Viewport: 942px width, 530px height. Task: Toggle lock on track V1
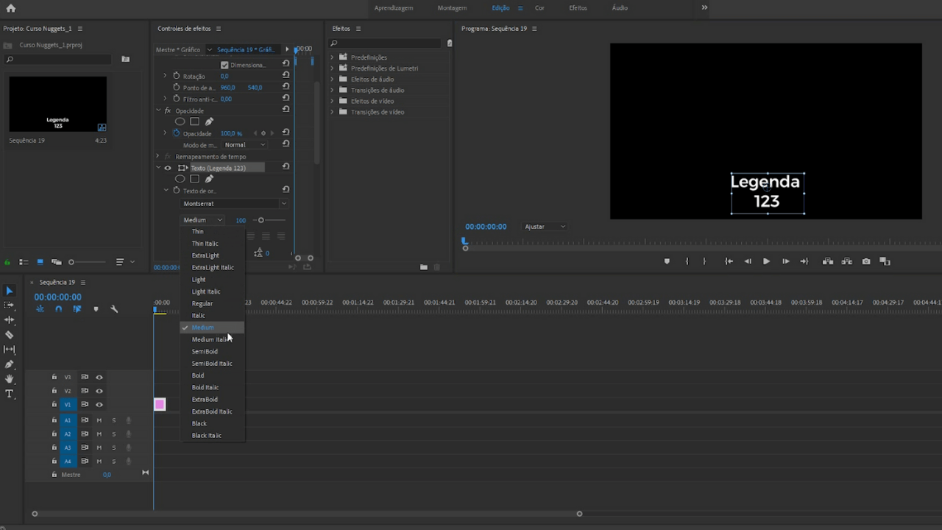tap(54, 404)
